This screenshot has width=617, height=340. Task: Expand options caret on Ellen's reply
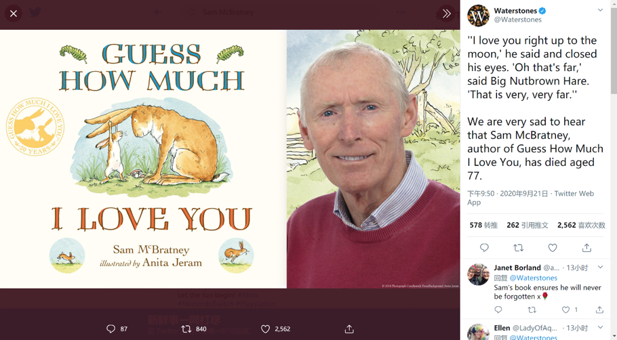tap(600, 328)
